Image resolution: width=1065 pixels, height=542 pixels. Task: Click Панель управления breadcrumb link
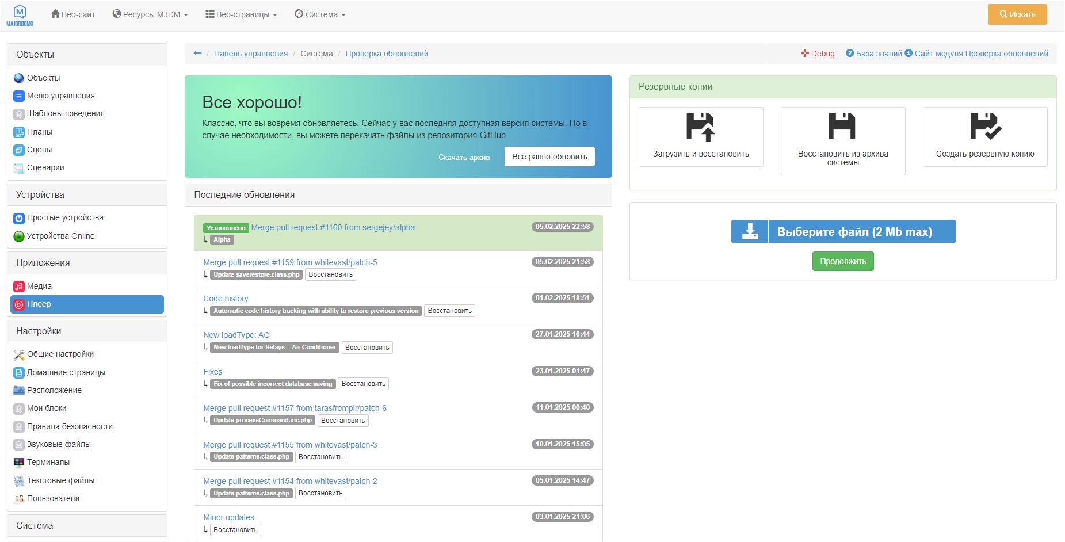tap(251, 54)
